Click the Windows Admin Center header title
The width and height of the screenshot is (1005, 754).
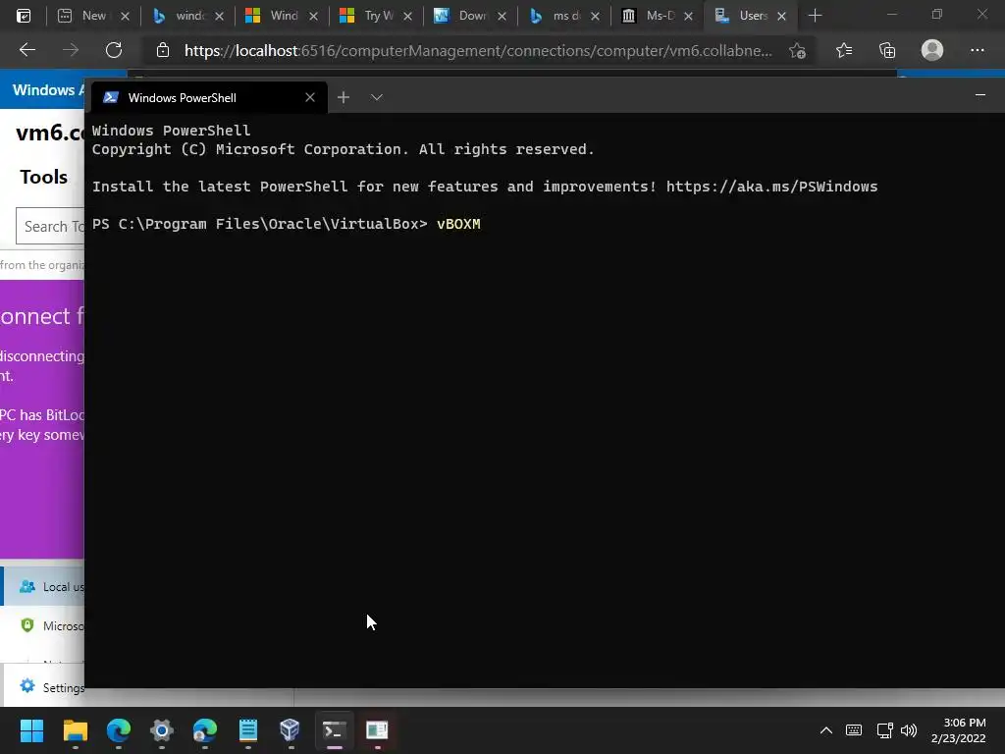(48, 89)
